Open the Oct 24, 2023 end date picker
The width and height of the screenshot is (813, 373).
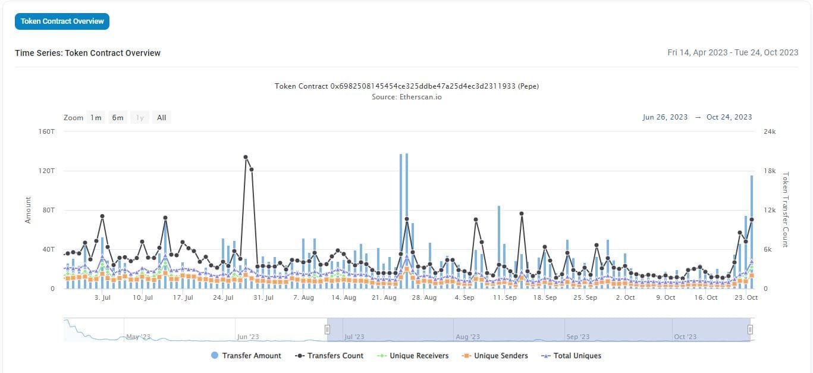point(729,117)
